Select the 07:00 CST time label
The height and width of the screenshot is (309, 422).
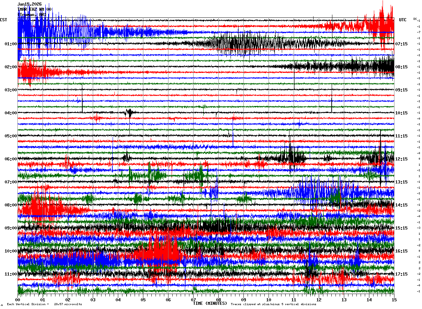pos(11,182)
